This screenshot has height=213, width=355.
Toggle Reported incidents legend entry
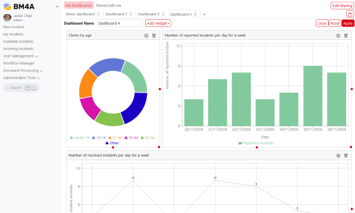(x=256, y=143)
